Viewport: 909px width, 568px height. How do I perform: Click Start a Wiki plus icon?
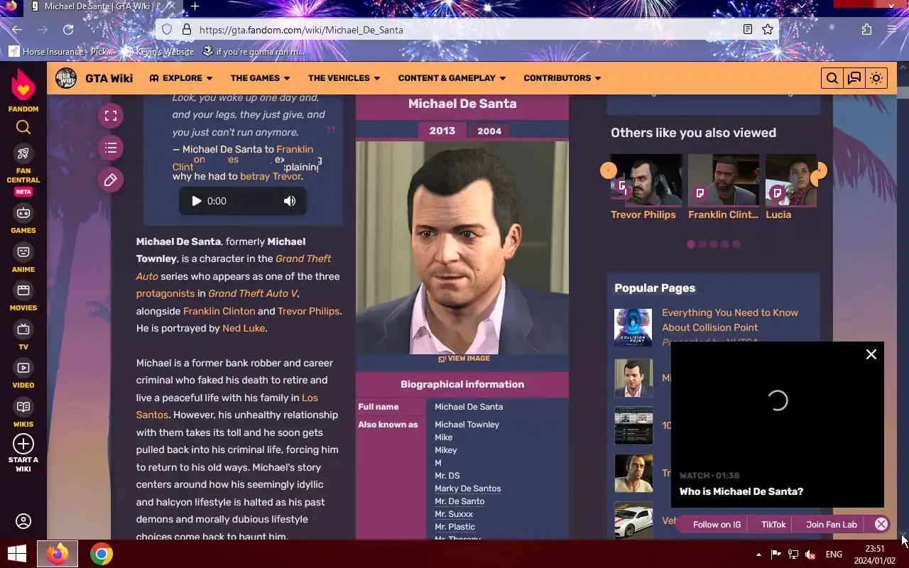23,444
